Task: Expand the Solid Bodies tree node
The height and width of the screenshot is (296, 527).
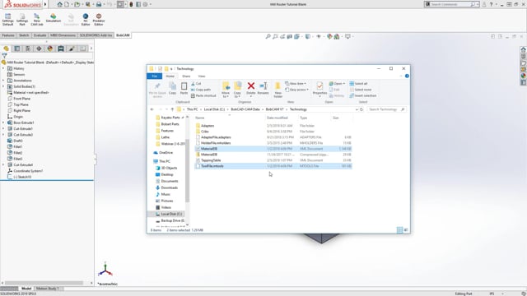Action: pyautogui.click(x=3, y=86)
